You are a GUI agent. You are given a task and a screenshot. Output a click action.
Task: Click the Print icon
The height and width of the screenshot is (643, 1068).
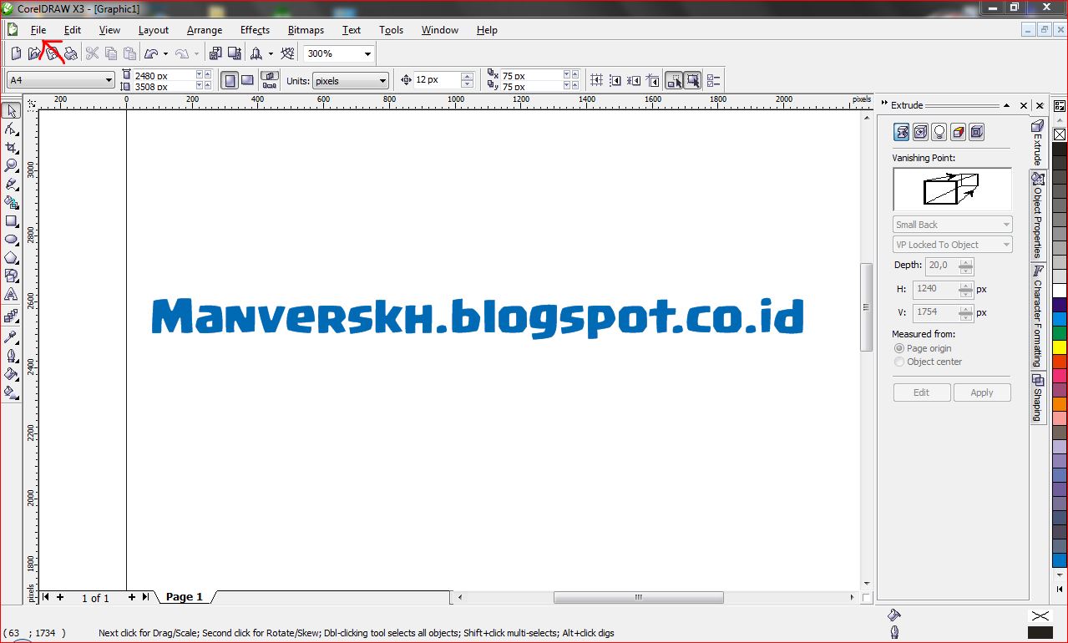[71, 53]
